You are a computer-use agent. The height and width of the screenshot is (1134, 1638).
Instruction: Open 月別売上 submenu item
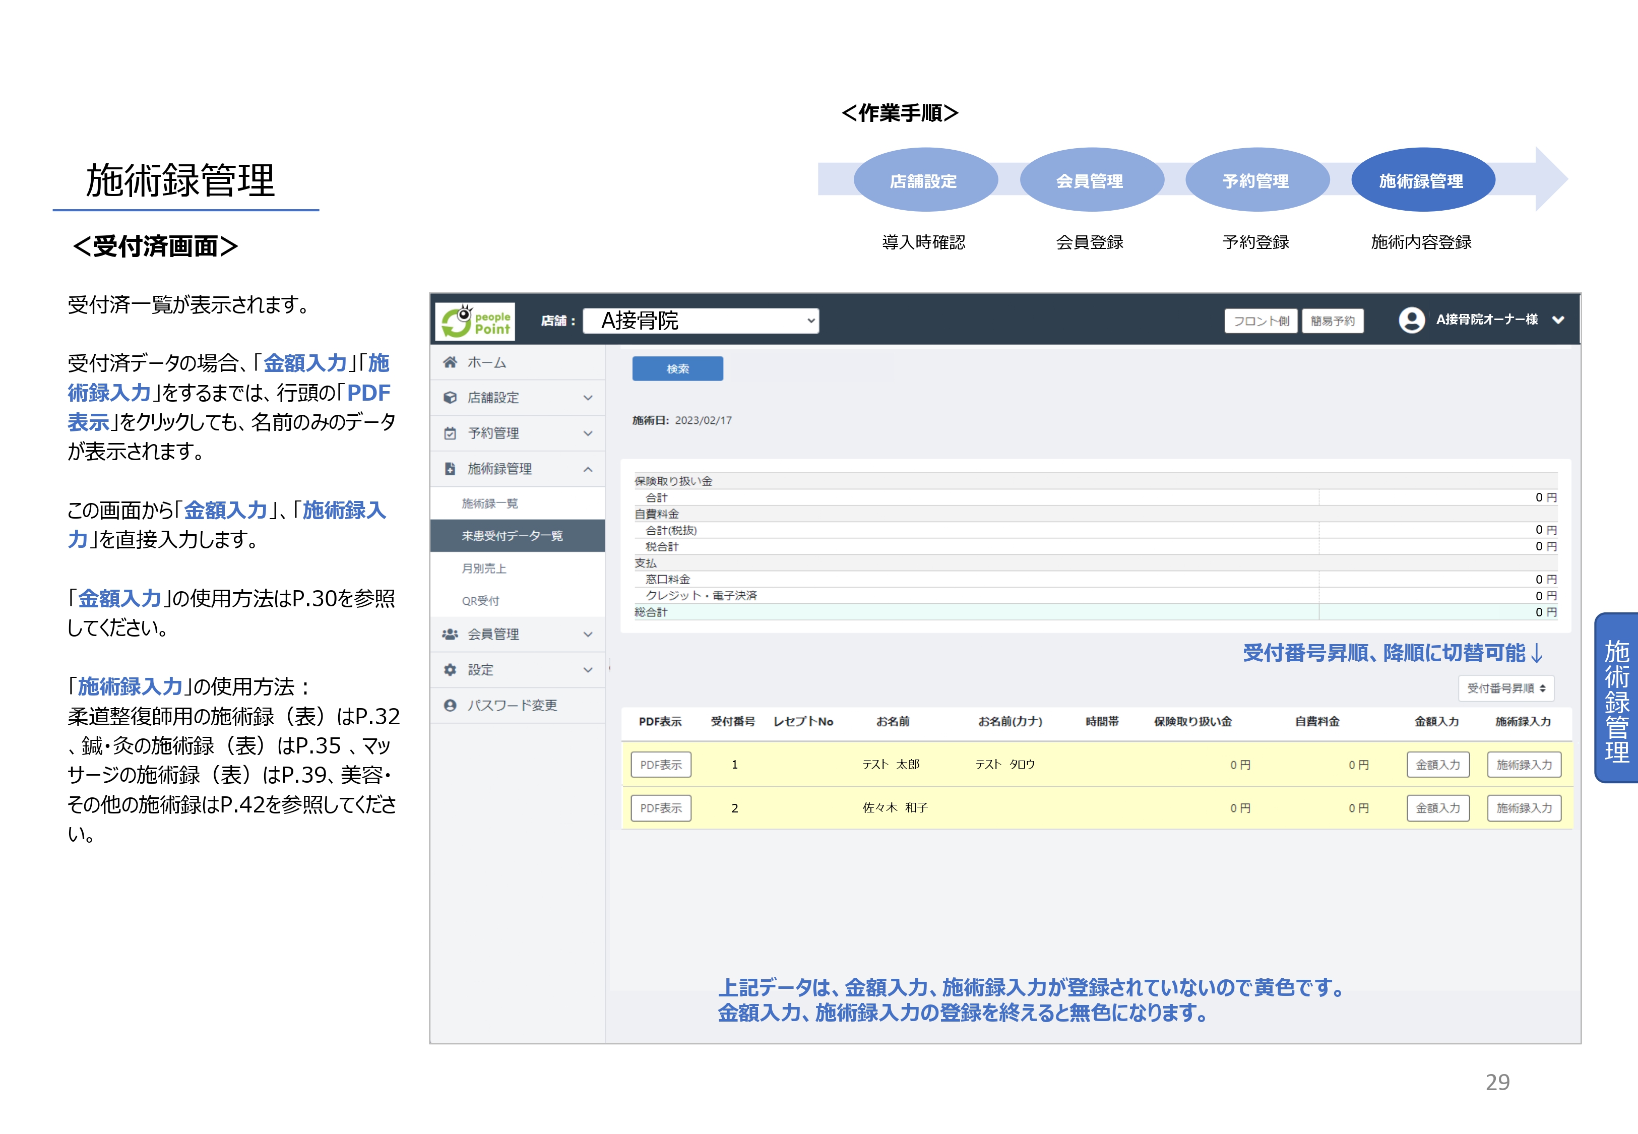pos(484,569)
